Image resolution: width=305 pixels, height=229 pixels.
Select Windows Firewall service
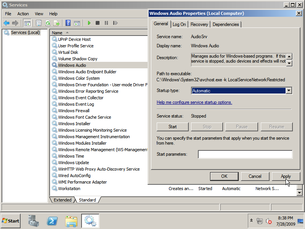point(74,111)
